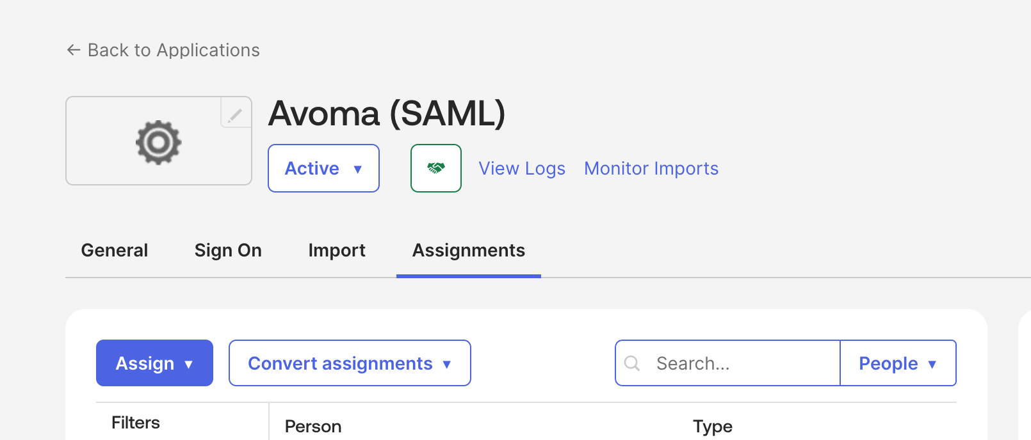Click the caret on the Assign button
The height and width of the screenshot is (440, 1031).
tap(189, 363)
